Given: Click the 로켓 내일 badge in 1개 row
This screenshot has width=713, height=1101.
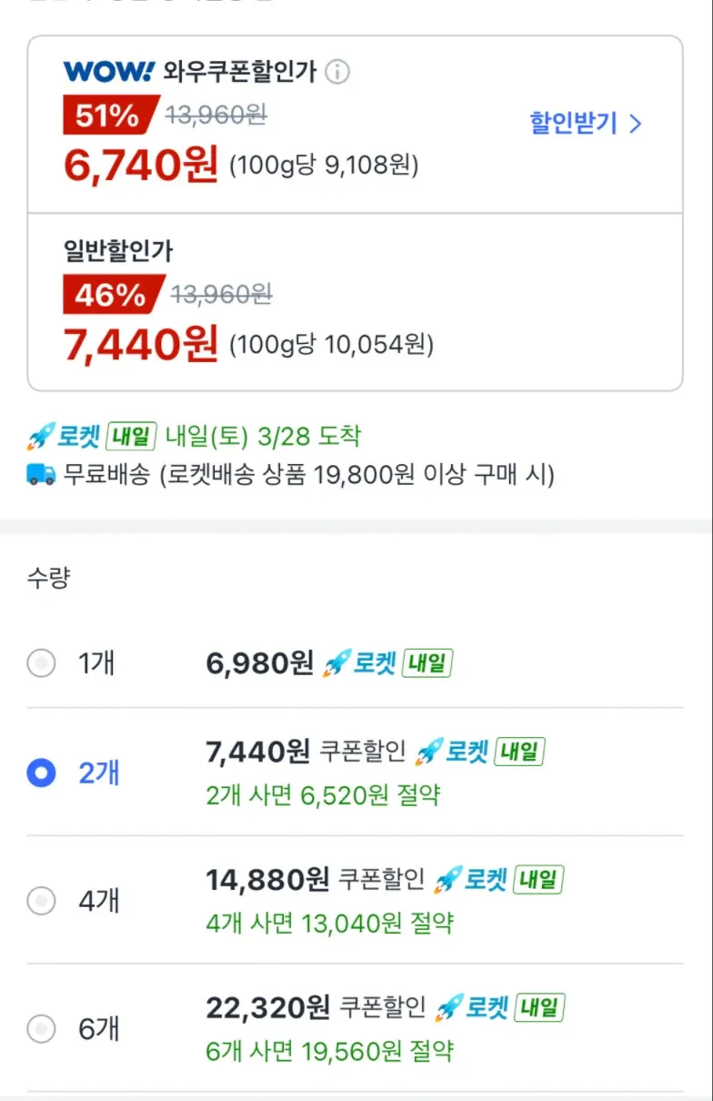Looking at the screenshot, I should click(x=388, y=663).
